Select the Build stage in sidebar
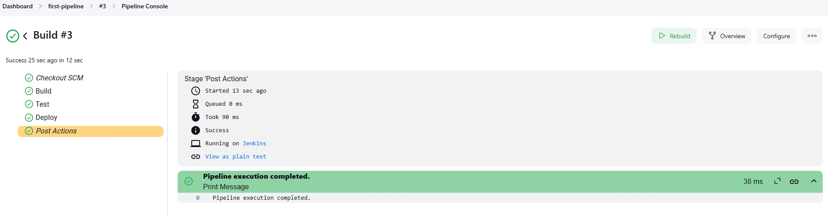828x216 pixels. [x=44, y=91]
